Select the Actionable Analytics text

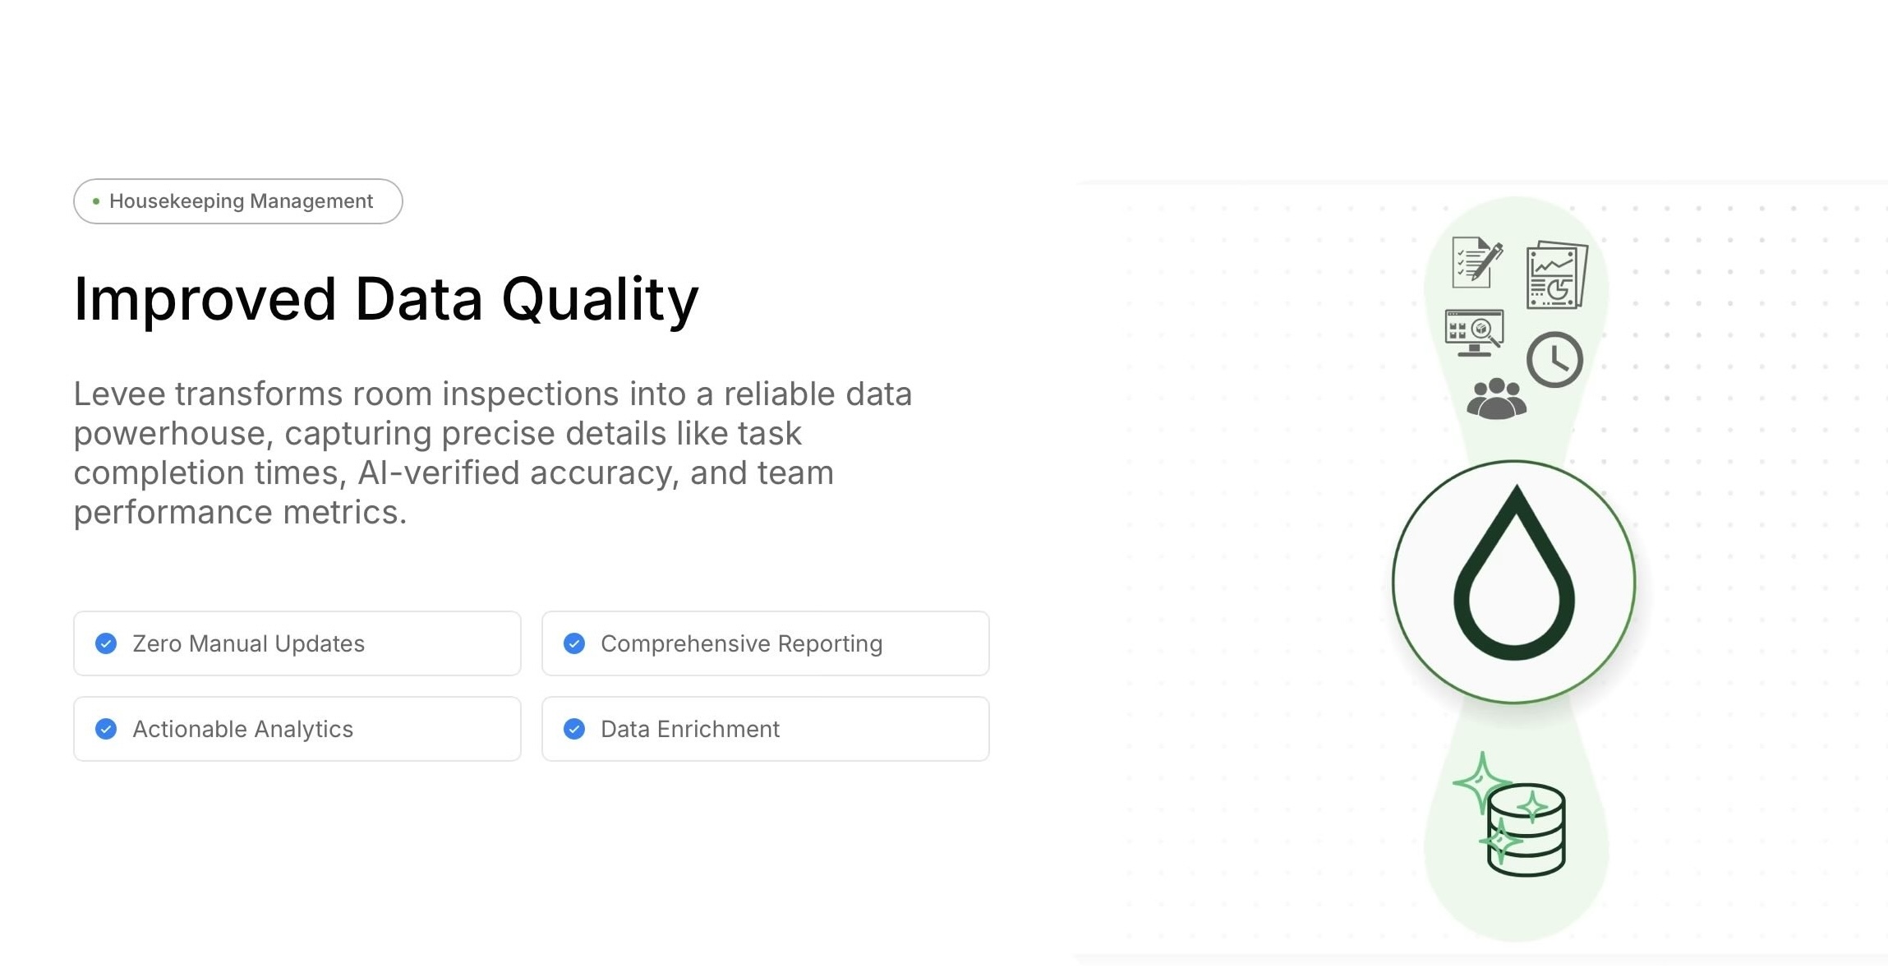coord(242,729)
